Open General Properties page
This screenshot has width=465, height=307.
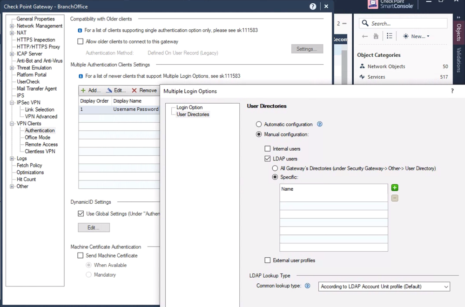[35, 19]
